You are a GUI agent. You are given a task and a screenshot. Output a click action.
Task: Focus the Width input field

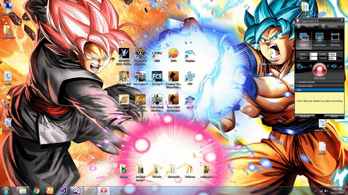(335, 54)
